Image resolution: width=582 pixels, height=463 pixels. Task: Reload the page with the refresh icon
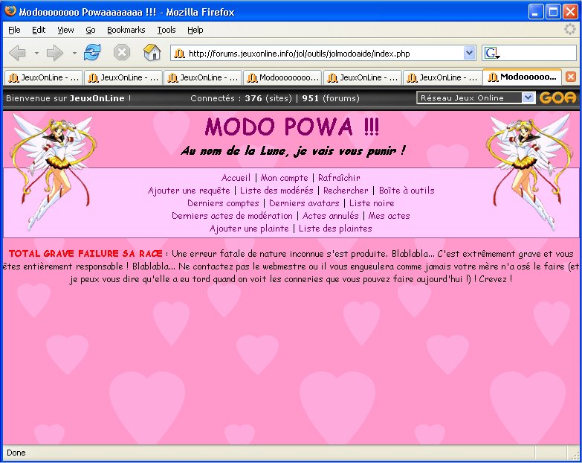[92, 52]
